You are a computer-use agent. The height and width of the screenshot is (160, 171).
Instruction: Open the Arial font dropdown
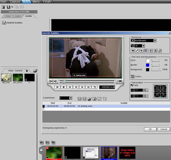click(x=155, y=41)
